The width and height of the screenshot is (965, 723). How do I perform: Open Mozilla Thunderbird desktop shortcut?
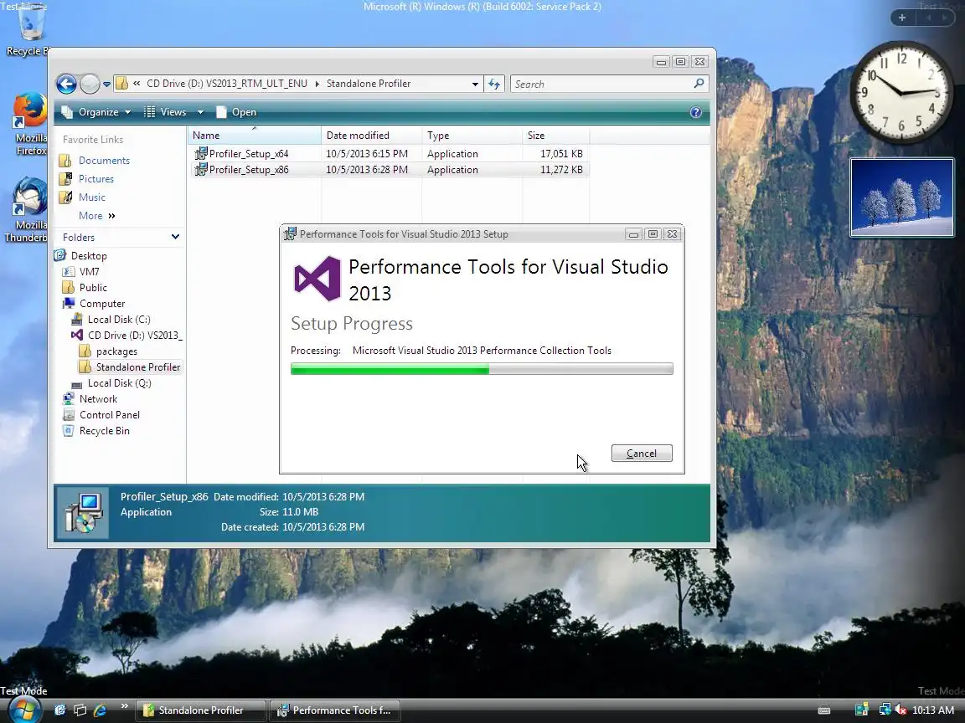click(28, 210)
